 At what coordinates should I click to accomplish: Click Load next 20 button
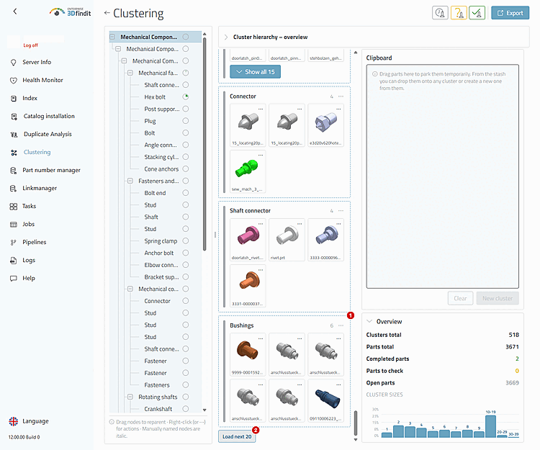pos(237,436)
